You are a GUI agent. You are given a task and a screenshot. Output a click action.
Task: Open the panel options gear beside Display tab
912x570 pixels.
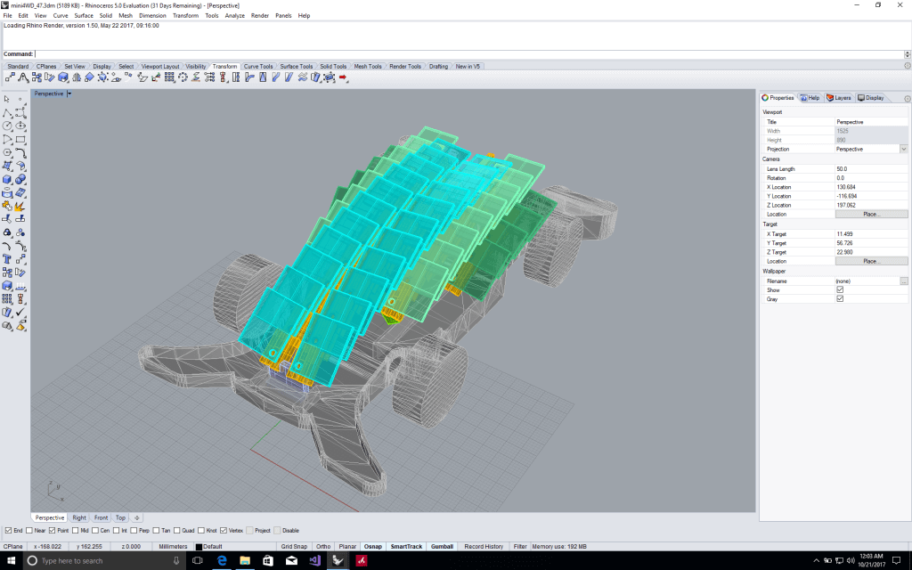tap(908, 98)
